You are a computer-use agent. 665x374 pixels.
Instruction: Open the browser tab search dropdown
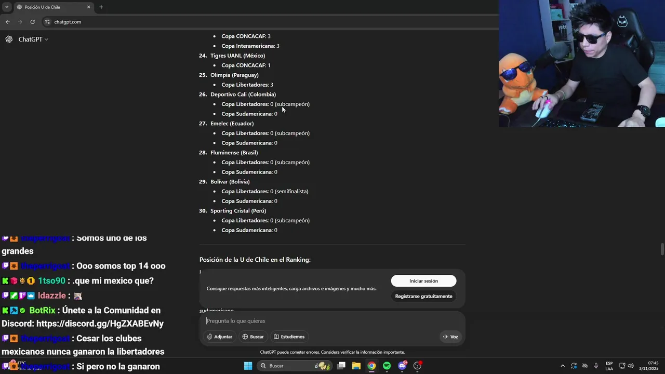coord(6,7)
